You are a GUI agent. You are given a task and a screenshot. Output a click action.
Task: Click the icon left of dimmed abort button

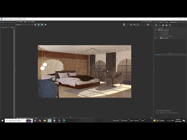coord(138,24)
